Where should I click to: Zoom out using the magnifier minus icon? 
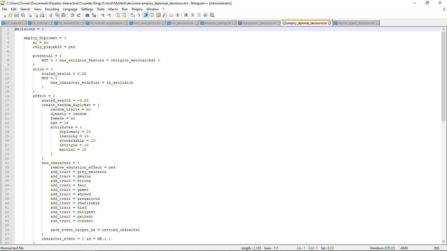coord(109,15)
